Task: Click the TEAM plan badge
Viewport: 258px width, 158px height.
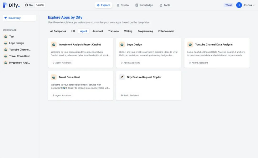Action: [229, 5]
